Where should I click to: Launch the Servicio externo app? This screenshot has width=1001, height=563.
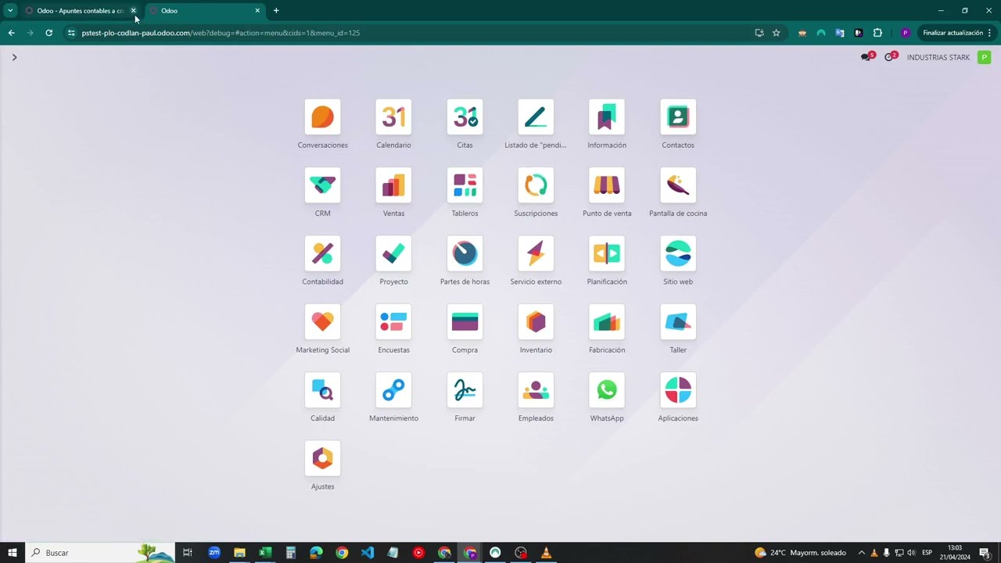click(536, 253)
